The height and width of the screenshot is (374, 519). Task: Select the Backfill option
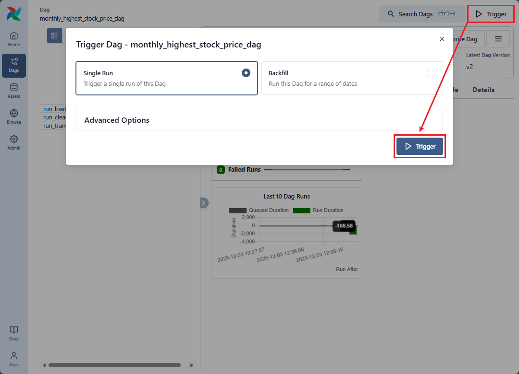[352, 78]
